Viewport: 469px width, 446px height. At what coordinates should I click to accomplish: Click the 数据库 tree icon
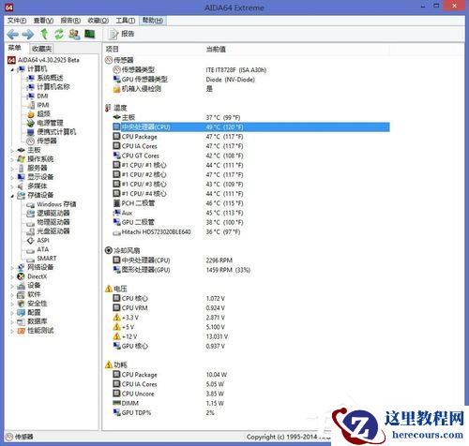[x=21, y=321]
